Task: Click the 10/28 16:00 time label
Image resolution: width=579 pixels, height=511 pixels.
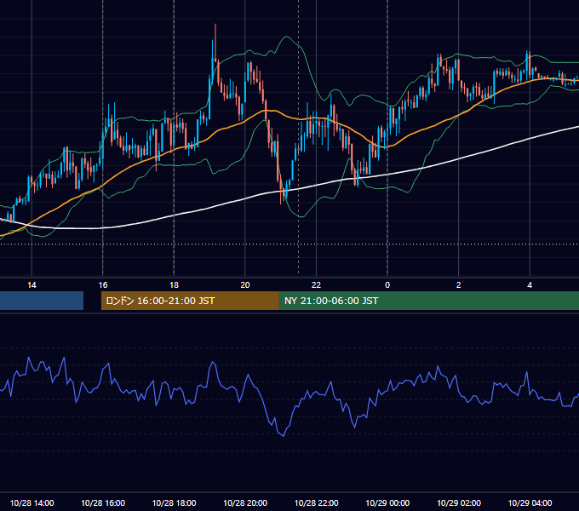Action: [103, 502]
